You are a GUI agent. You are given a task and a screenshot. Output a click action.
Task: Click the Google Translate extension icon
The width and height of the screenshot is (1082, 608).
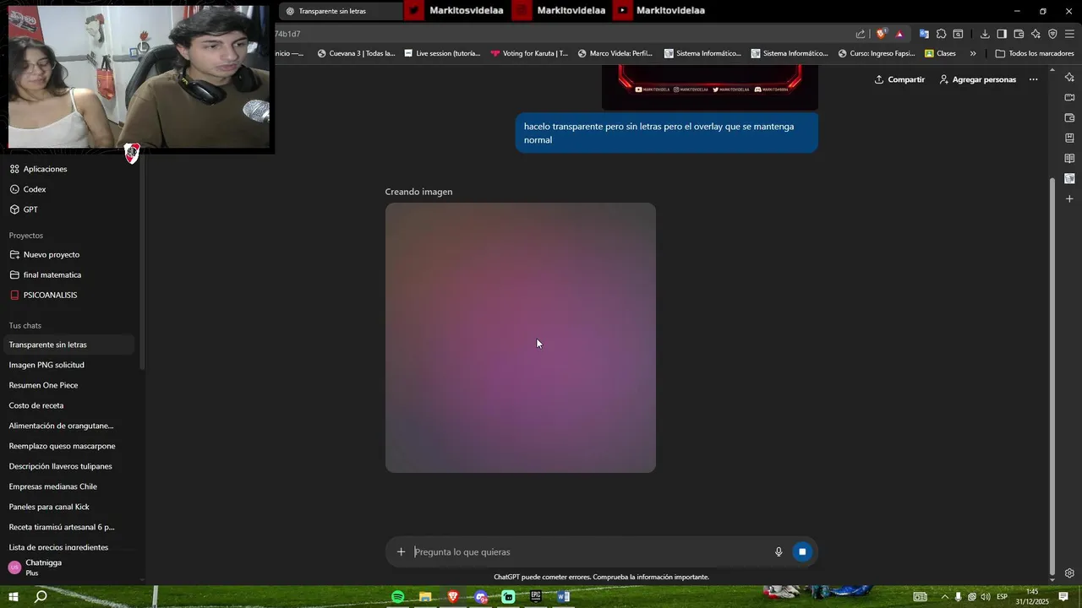924,34
